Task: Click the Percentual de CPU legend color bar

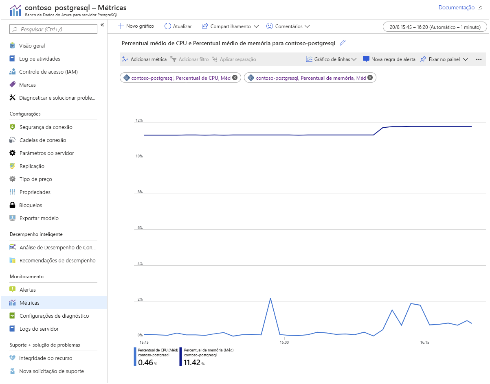Action: click(x=135, y=356)
